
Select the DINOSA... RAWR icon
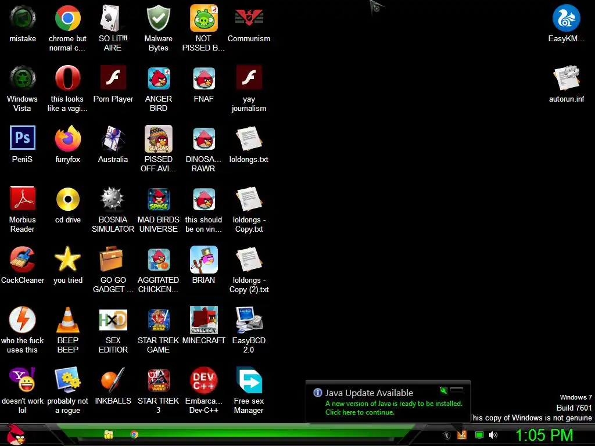coord(204,138)
